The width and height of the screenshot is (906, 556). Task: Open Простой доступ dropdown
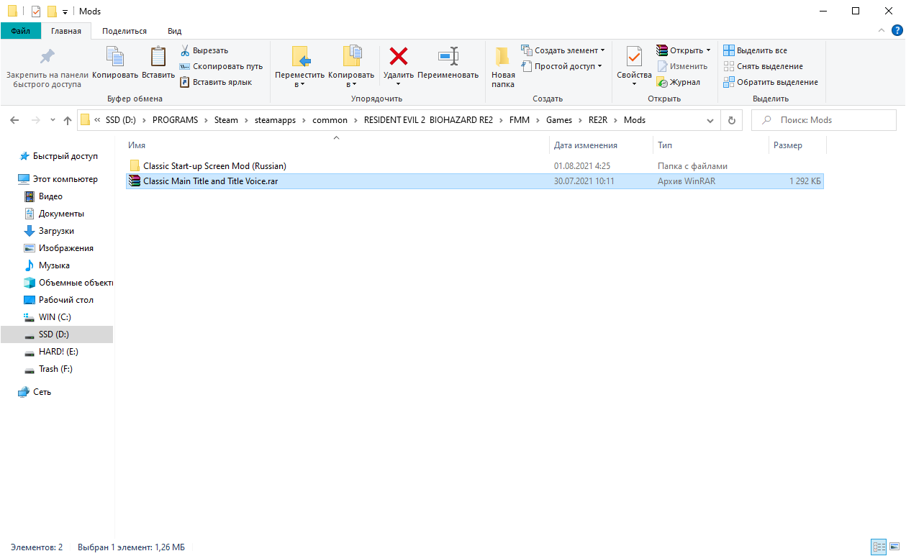pyautogui.click(x=563, y=66)
